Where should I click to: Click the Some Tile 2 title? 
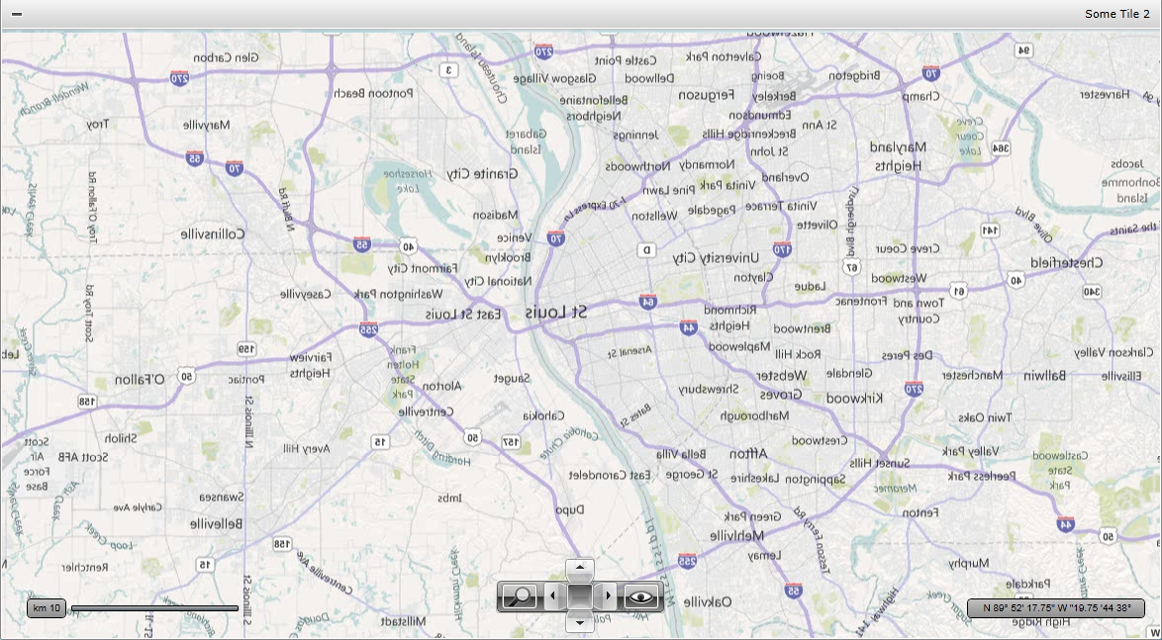pyautogui.click(x=1116, y=14)
